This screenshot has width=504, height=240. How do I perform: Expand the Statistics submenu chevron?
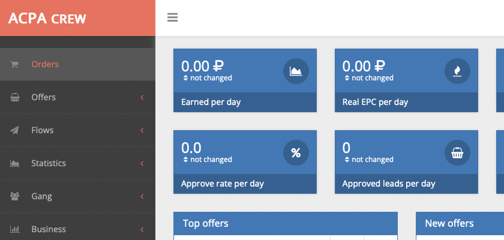tap(142, 163)
